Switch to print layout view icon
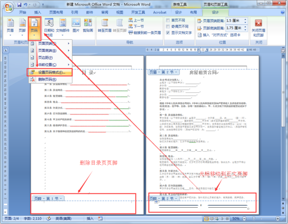 point(206,219)
